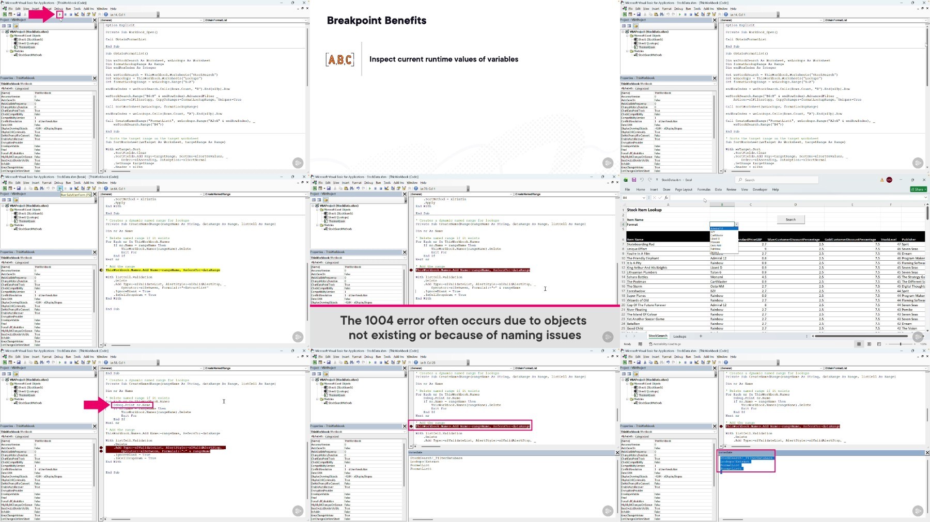Image resolution: width=930 pixels, height=522 pixels.
Task: Choose Admiral 12 from Excel's Format dropdown list
Action: pos(723,229)
